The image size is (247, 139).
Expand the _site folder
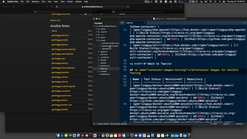point(96,35)
